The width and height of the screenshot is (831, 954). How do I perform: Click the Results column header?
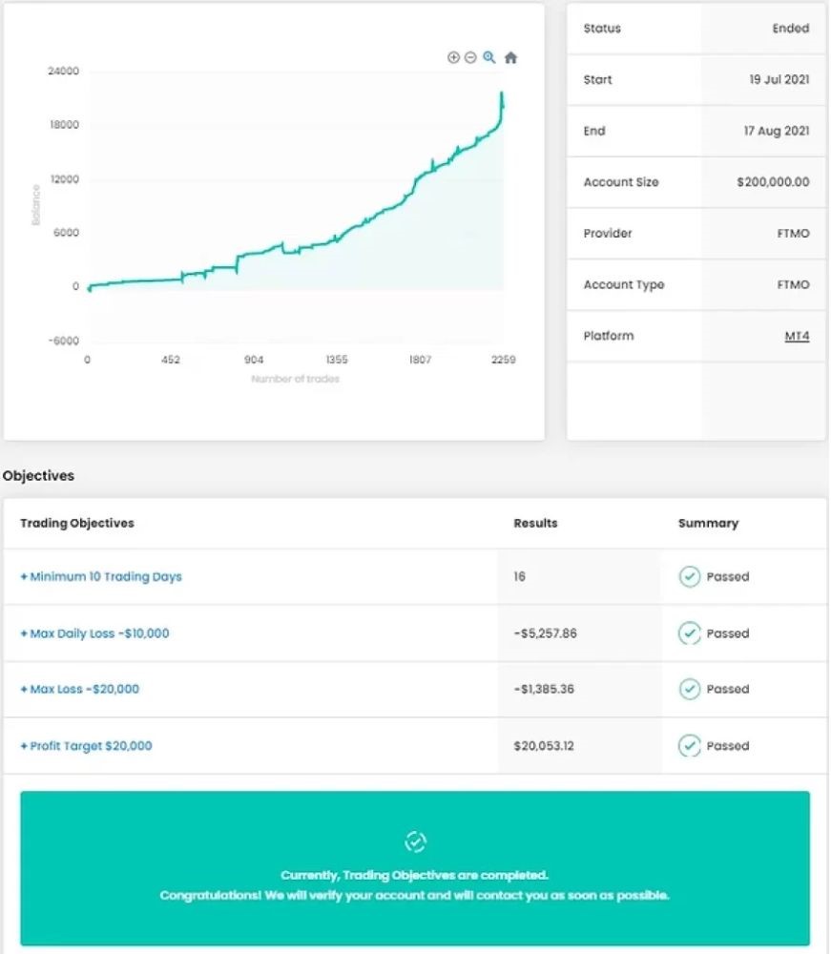[535, 523]
